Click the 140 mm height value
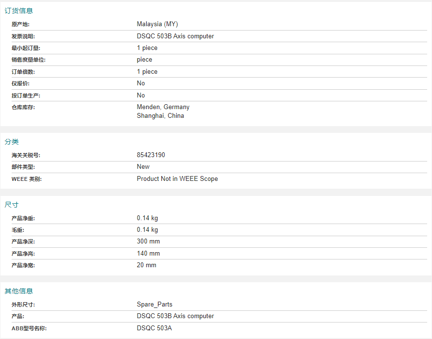The image size is (432, 339). click(x=148, y=254)
